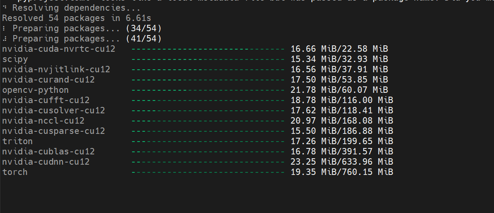Click the size text '20.97 MiB/168.08 MiB'
Screen dimensions: 494x213
(342, 121)
